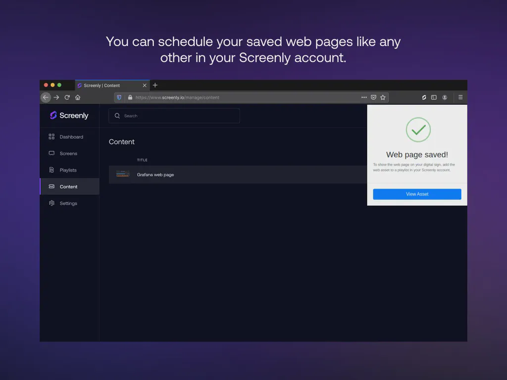Image resolution: width=507 pixels, height=380 pixels.
Task: Bookmark this page with the star icon
Action: (383, 97)
